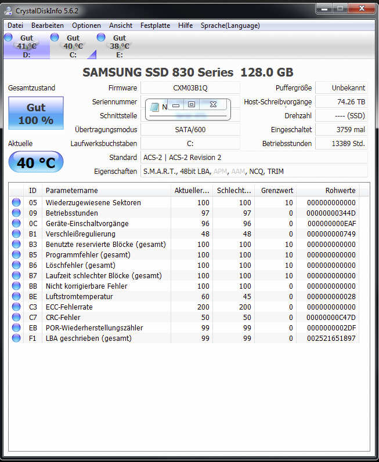Select the D: drive tab at 41 °C

(27, 46)
